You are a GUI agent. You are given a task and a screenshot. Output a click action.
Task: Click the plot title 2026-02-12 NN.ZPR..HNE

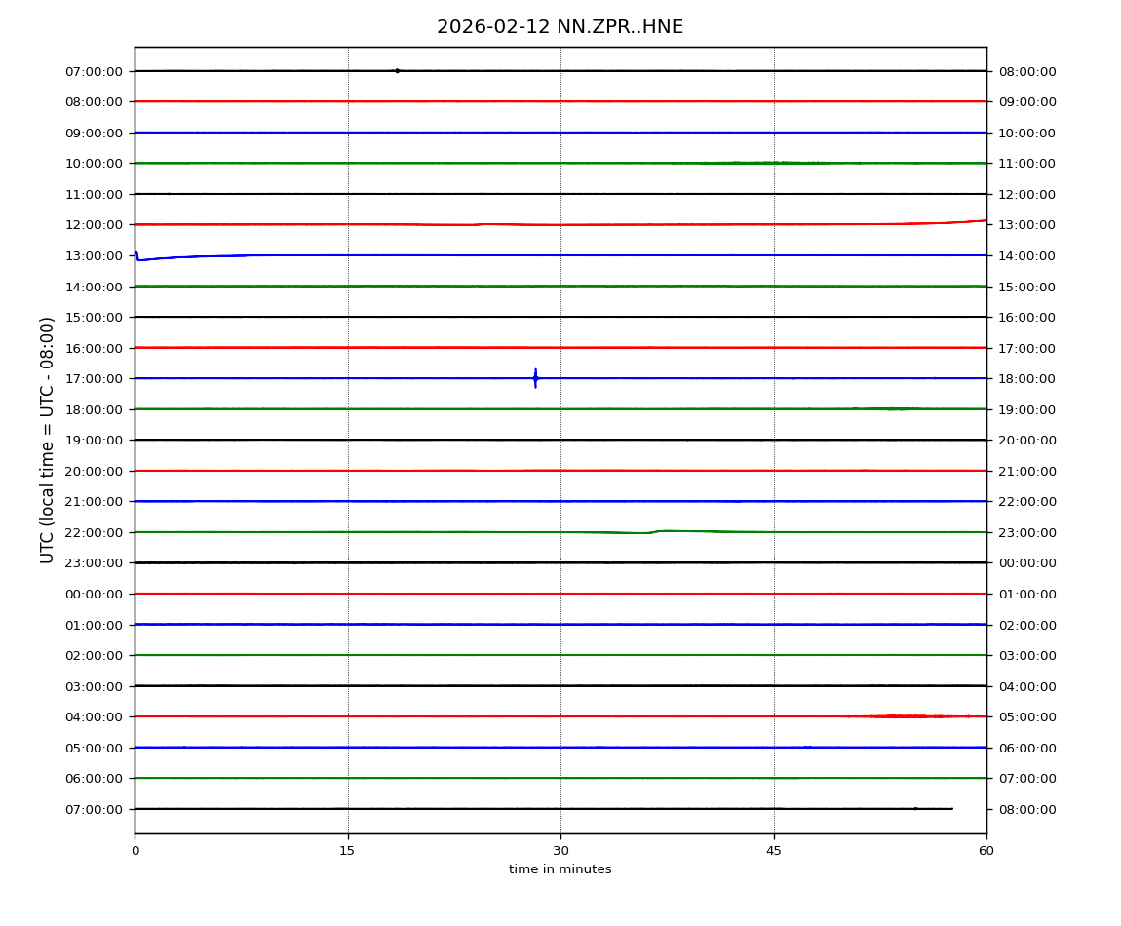tap(560, 27)
